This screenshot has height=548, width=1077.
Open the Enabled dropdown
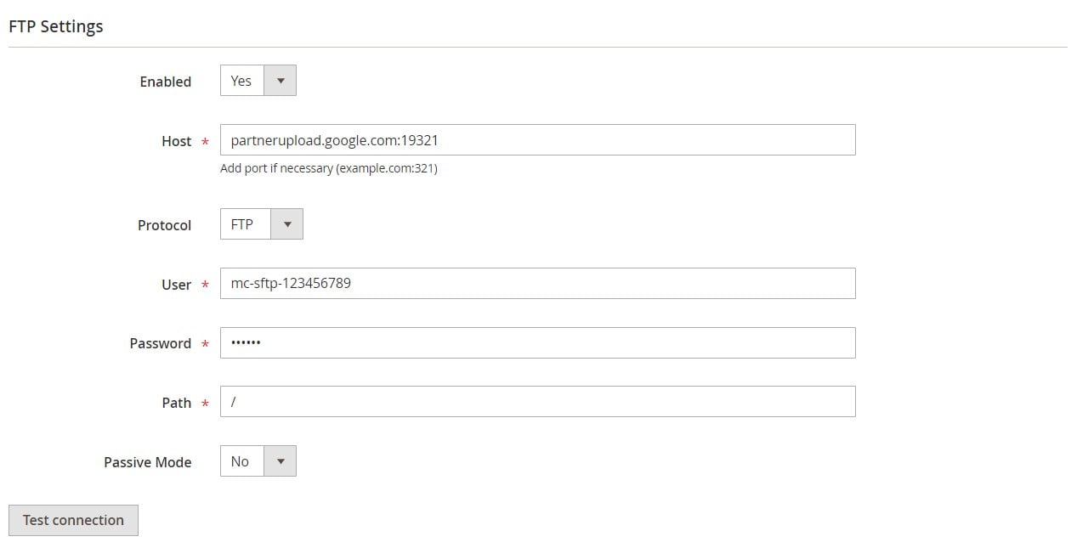coord(258,81)
